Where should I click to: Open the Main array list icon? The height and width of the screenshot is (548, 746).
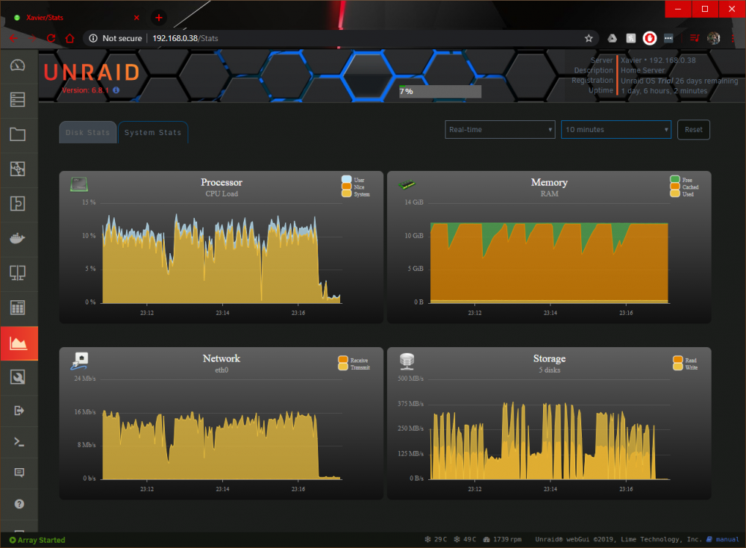pyautogui.click(x=18, y=99)
